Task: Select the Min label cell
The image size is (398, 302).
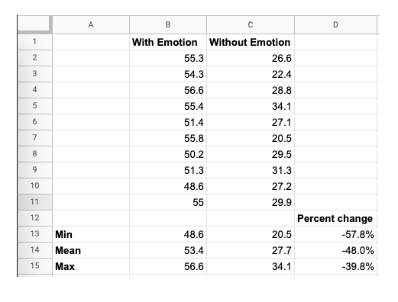Action: [x=91, y=234]
